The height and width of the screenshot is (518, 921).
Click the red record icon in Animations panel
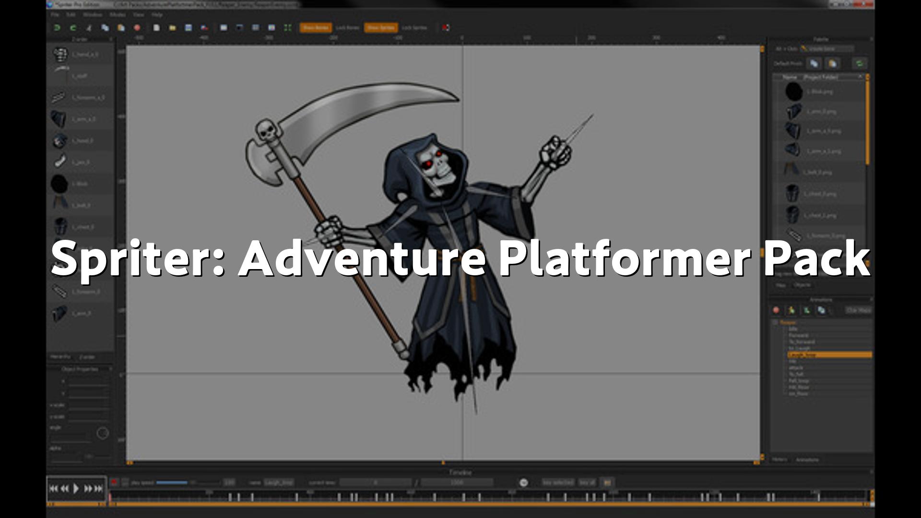tap(776, 310)
